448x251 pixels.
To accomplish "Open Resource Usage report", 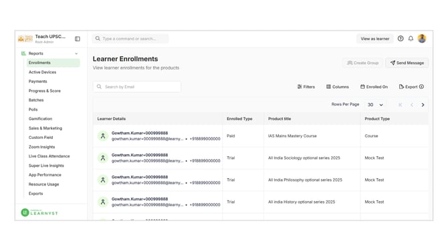I will tap(43, 184).
